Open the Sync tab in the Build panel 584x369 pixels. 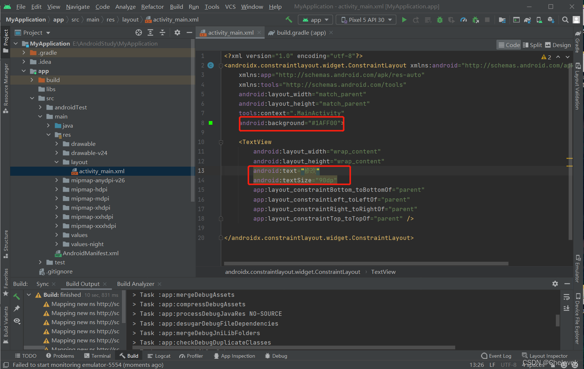pos(43,284)
